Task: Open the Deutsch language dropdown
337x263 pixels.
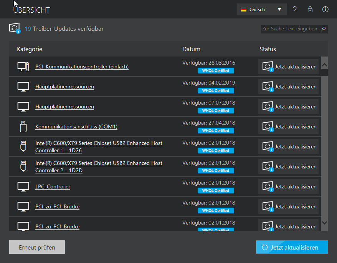Action: coord(262,10)
